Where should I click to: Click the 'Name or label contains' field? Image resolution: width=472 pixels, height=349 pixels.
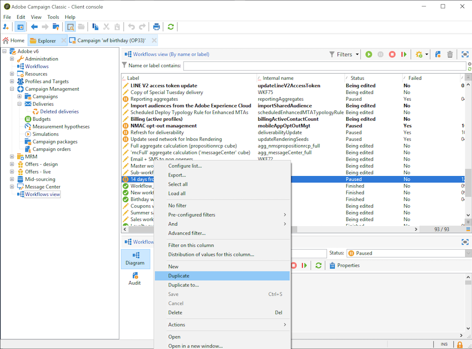point(324,66)
